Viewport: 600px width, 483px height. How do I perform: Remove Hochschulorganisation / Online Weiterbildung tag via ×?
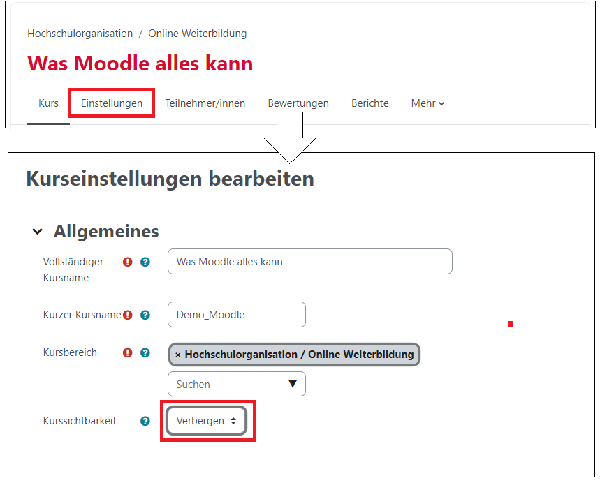tap(178, 355)
